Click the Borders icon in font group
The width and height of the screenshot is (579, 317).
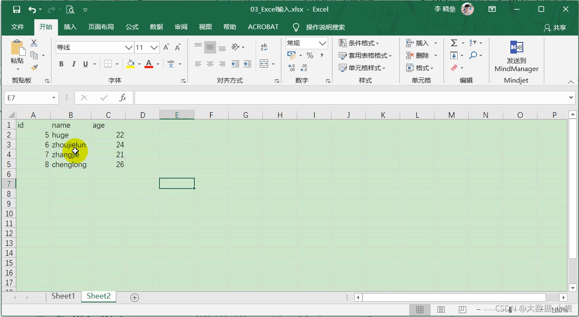108,64
